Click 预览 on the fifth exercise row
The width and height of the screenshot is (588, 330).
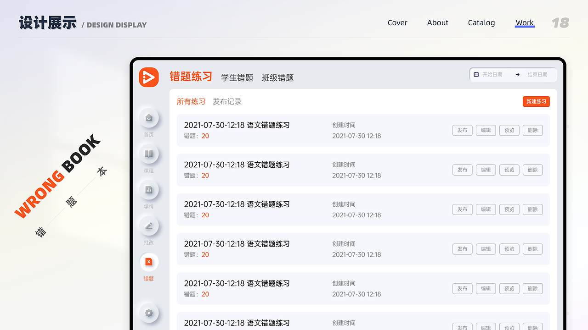tap(509, 289)
